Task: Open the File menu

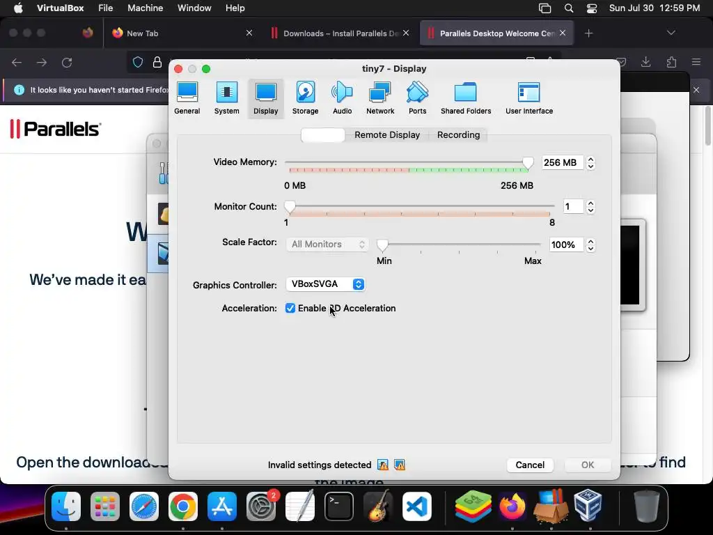Action: (x=106, y=8)
